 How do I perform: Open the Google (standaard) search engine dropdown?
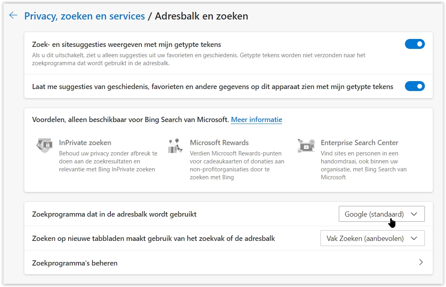pyautogui.click(x=381, y=214)
